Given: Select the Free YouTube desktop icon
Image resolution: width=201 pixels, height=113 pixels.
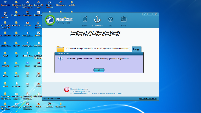Looking at the screenshot, I should [5, 15].
